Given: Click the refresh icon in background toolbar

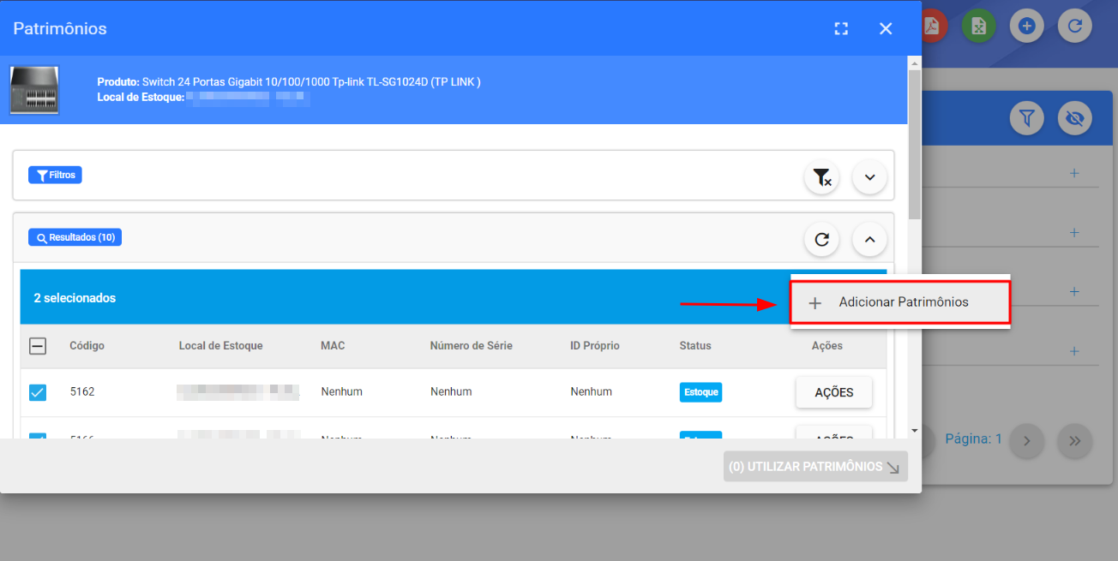Looking at the screenshot, I should point(1075,26).
